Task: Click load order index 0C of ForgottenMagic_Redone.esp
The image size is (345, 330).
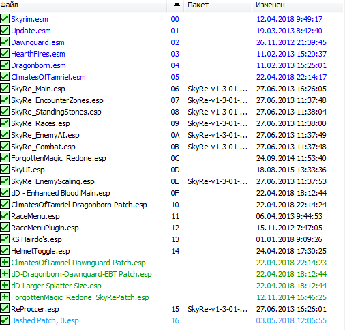Action: click(175, 158)
